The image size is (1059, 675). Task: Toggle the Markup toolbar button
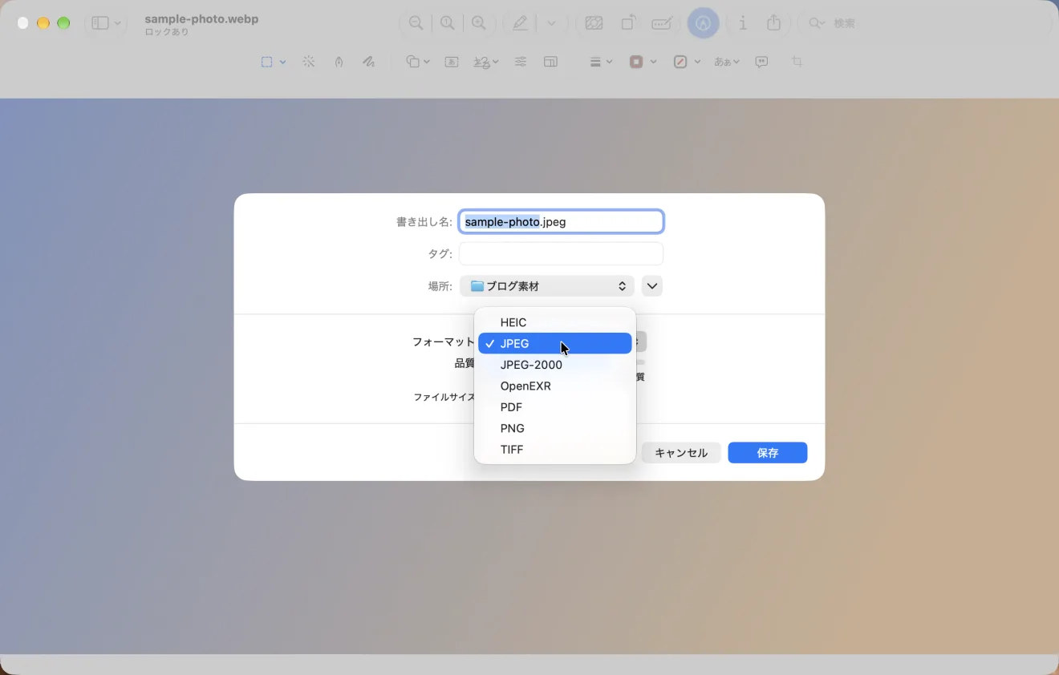coord(704,23)
